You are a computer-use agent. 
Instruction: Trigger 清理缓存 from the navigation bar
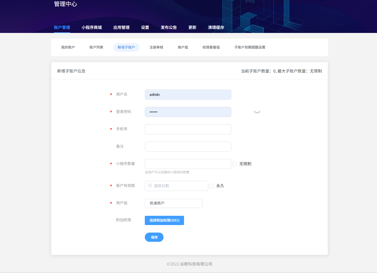216,27
